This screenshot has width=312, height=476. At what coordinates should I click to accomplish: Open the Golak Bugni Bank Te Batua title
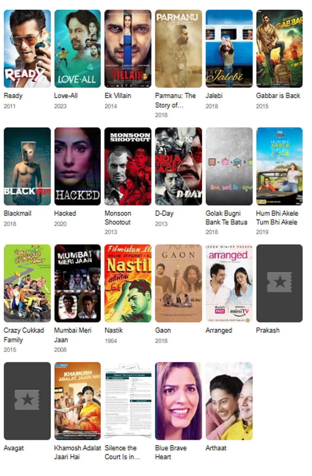tap(226, 218)
